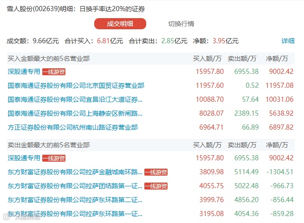Image resolution: width=304 pixels, height=223 pixels.
Task: Click the 一线游资 tag in the buyers 深股通专用 row
Action: [54, 72]
